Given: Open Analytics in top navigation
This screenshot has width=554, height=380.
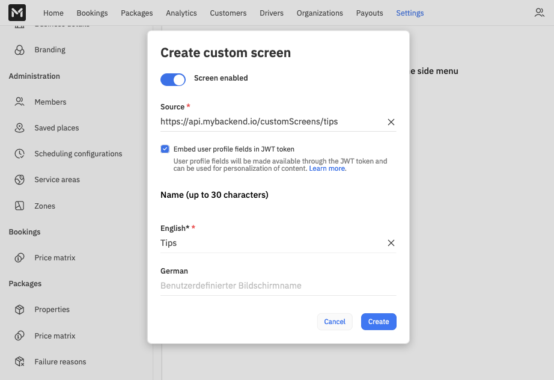Looking at the screenshot, I should point(181,13).
